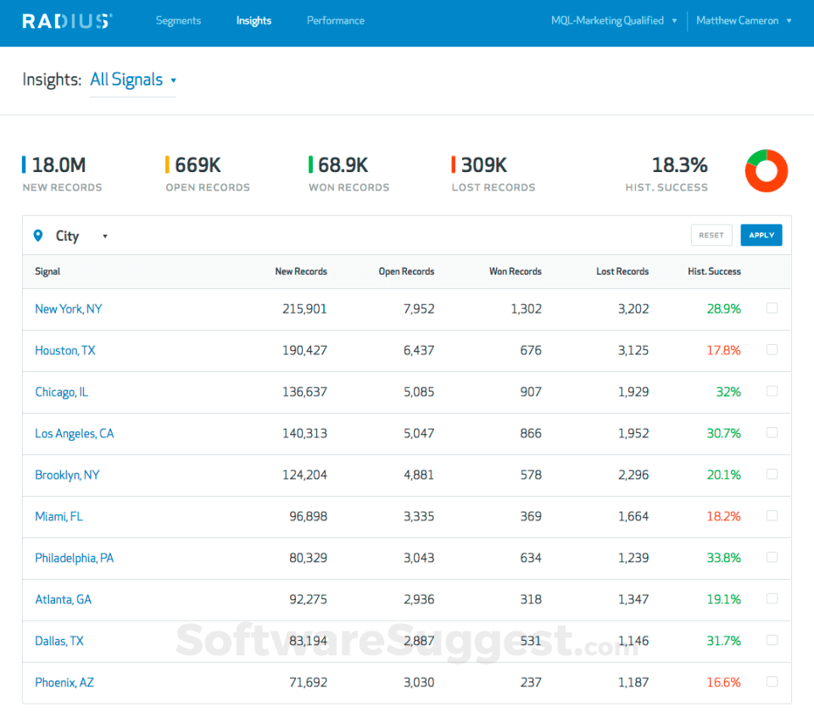Go to the Segments tab

(178, 21)
